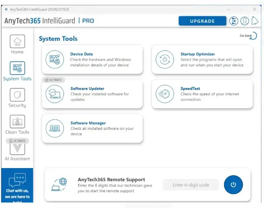Click 'Check the speed of your internet' description
Viewport: 264px width, 208px height.
click(x=209, y=94)
